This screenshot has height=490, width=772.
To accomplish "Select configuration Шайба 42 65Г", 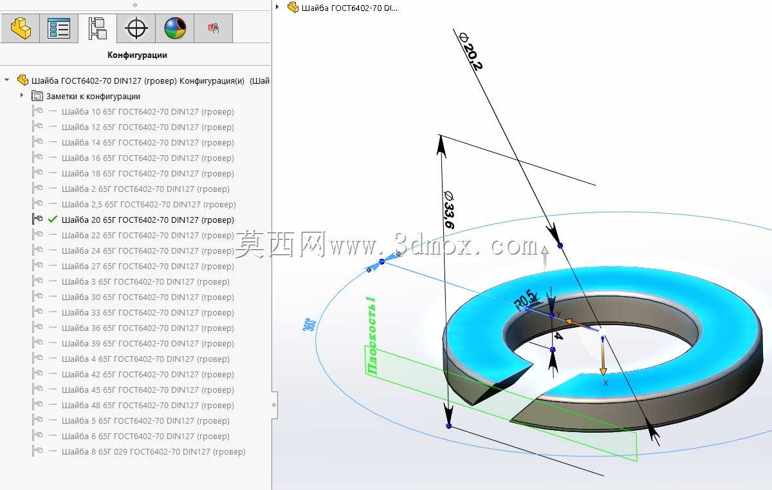I will pyautogui.click(x=148, y=374).
